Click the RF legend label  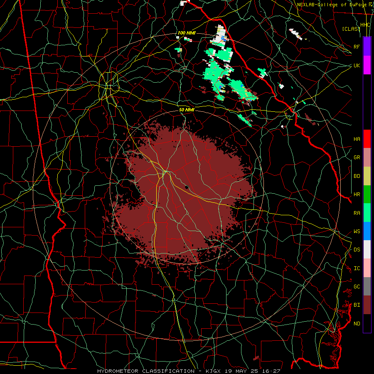pyautogui.click(x=357, y=47)
